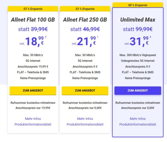Click footnote 2 next to the 31,99 € price
Image resolution: width=167 pixels, height=142 pixels.
pyautogui.click(x=150, y=37)
